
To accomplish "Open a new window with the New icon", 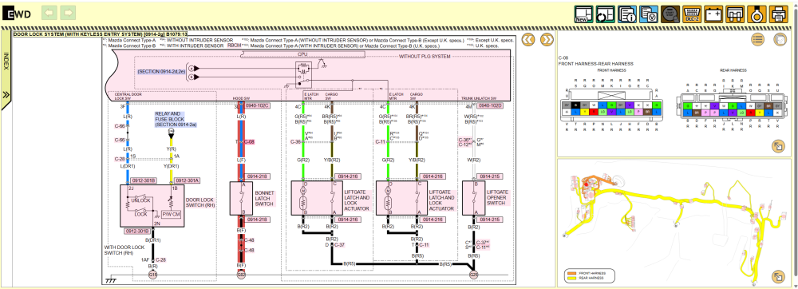I will click(584, 14).
